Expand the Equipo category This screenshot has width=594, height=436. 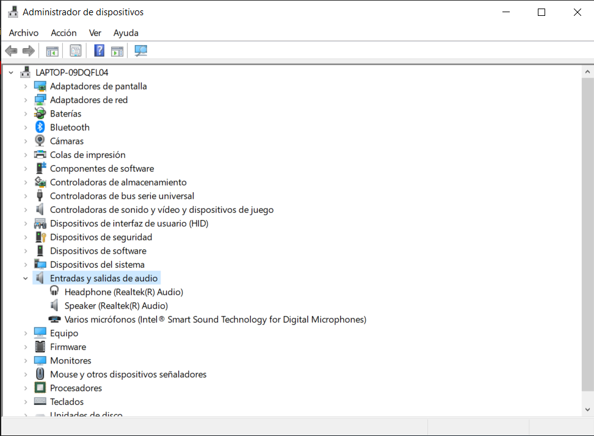pos(26,333)
